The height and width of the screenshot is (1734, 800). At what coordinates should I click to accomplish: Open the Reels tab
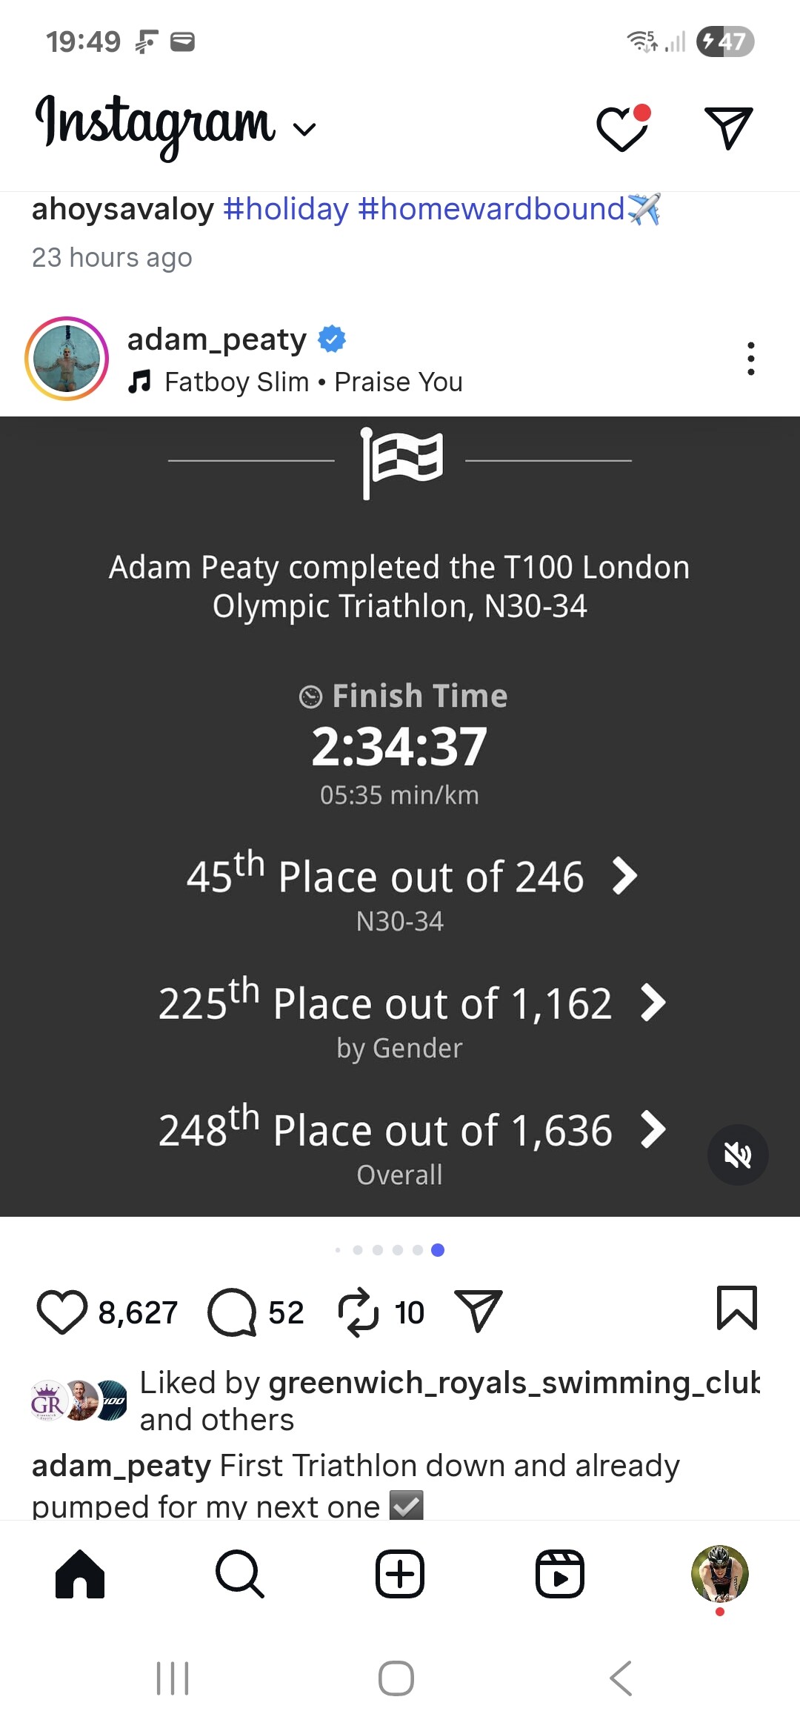pyautogui.click(x=560, y=1574)
